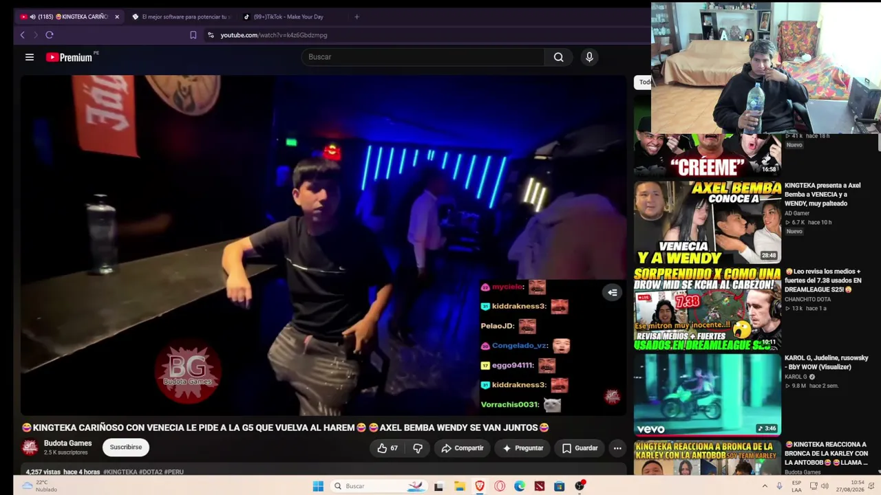Click the system tray microphone icon
Screen dimensions: 881x495
tap(779, 486)
